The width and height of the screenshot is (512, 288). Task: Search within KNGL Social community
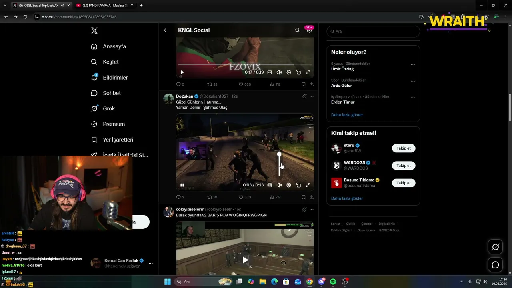(x=297, y=30)
